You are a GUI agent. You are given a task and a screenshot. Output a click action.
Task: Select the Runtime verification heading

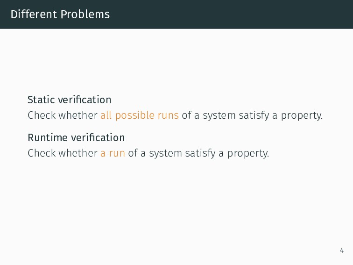(x=76, y=137)
